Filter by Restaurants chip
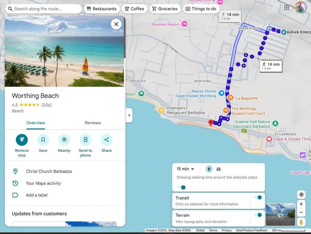 (x=102, y=9)
